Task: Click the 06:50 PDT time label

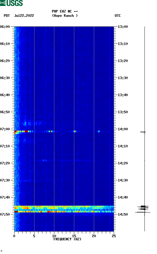Action: click(5, 112)
